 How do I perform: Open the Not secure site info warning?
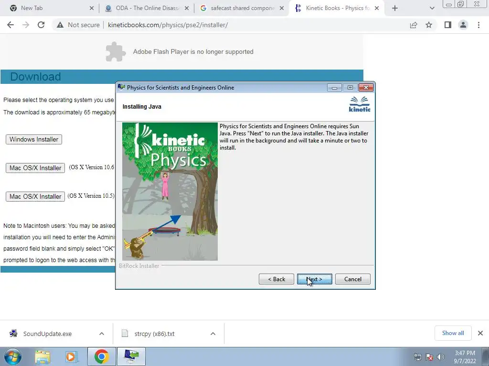coord(78,25)
